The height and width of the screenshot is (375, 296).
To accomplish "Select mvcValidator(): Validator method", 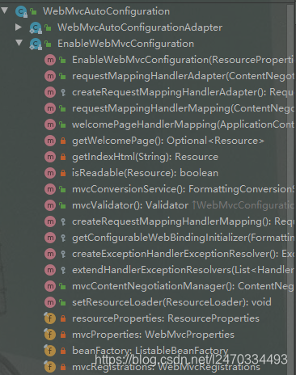I will click(x=130, y=205).
